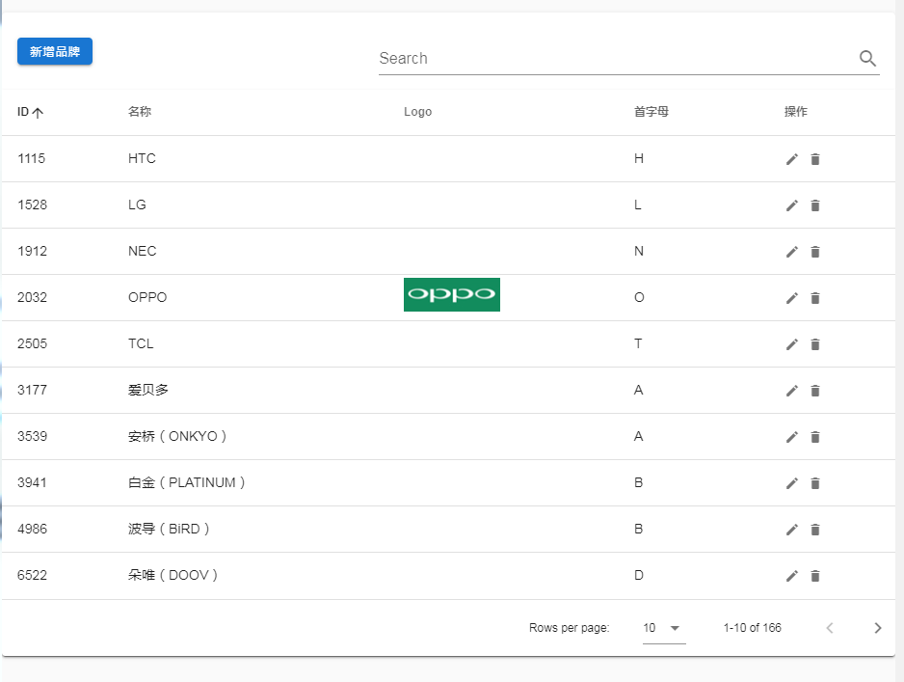Image resolution: width=904 pixels, height=682 pixels.
Task: Click the OPPO logo thumbnail
Action: pyautogui.click(x=452, y=295)
